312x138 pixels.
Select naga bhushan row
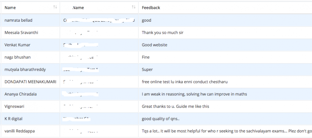156,57
